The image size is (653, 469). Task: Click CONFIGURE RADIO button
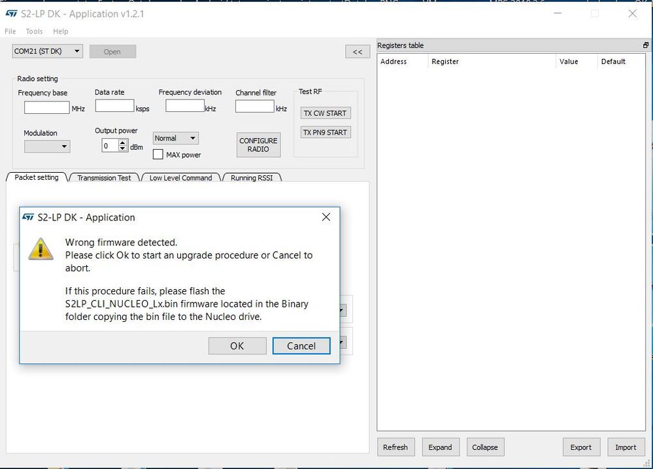click(x=258, y=145)
